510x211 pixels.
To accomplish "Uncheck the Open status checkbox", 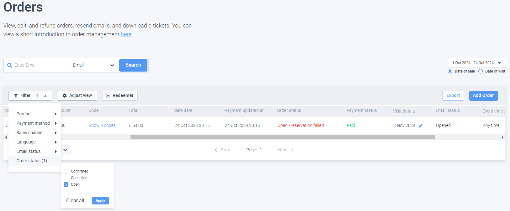I will (x=66, y=184).
